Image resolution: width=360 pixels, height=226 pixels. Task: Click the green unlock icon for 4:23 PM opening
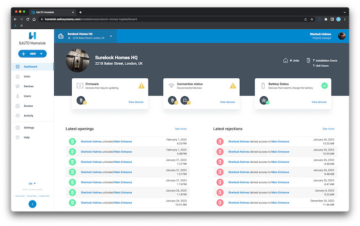coord(72,142)
